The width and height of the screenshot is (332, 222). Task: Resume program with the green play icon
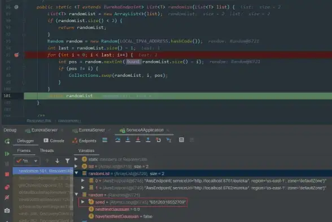[x=7, y=154]
